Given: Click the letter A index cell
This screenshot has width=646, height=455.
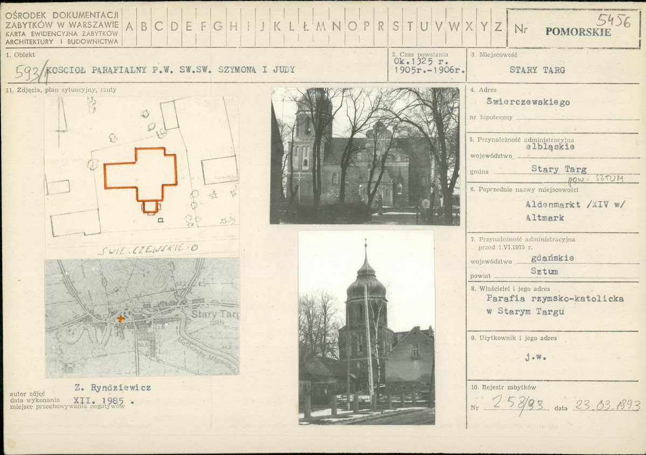Looking at the screenshot, I should (129, 27).
